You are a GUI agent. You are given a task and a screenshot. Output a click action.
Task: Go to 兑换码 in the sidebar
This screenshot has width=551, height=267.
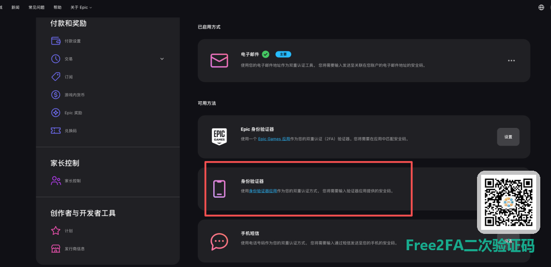(70, 130)
